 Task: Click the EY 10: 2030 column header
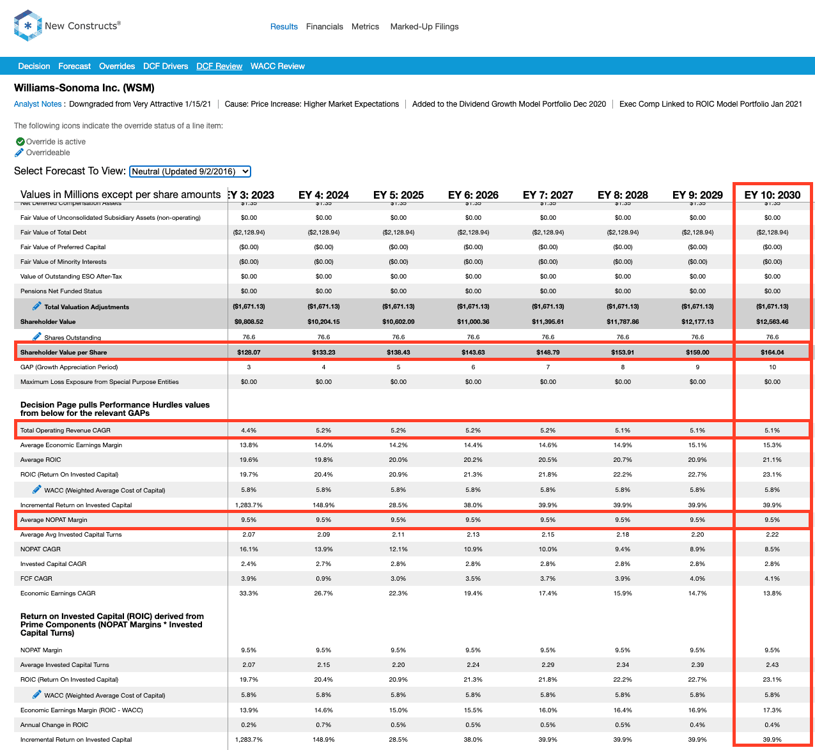coord(772,195)
